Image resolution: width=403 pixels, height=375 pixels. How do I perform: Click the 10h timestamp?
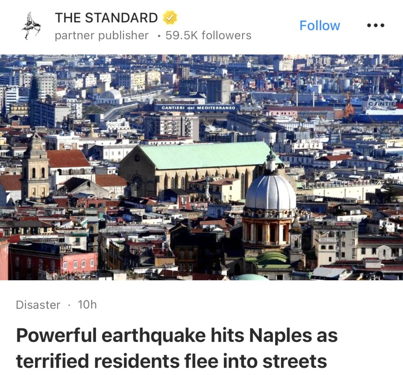(x=87, y=305)
